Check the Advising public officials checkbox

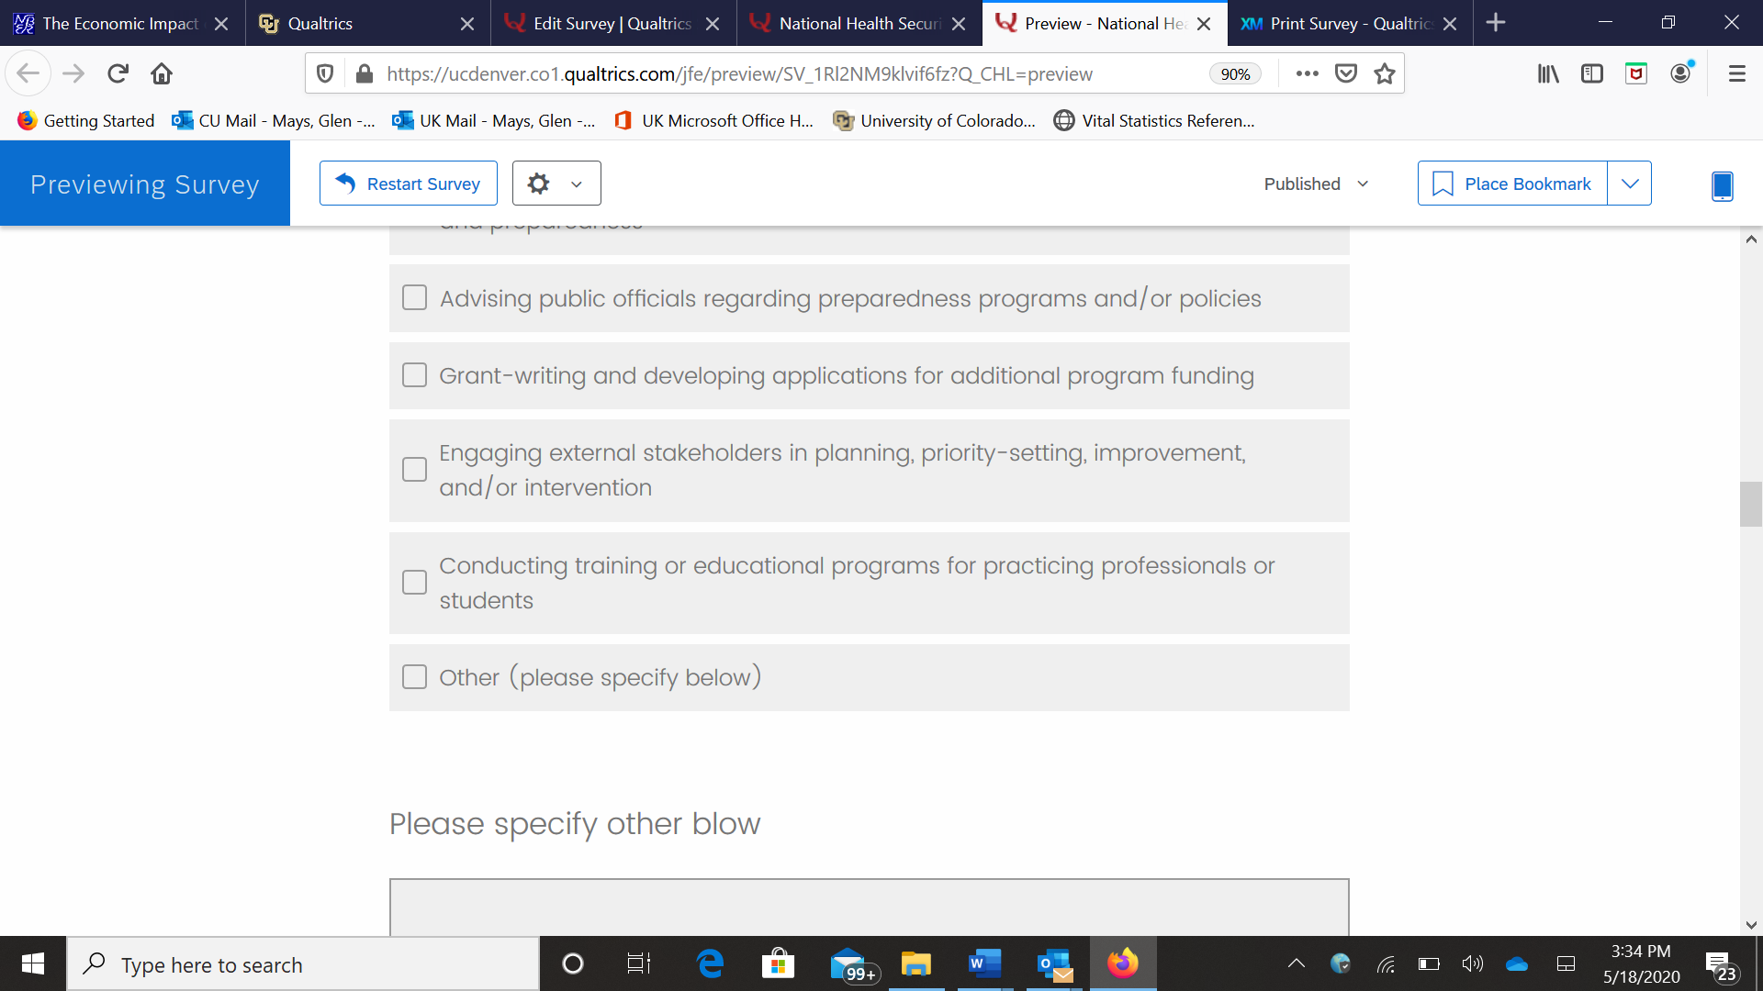point(415,297)
